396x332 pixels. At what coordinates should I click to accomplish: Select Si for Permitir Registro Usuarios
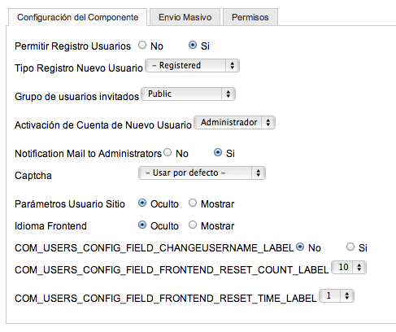click(193, 45)
